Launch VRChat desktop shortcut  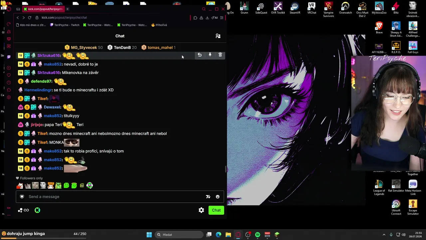(x=312, y=8)
